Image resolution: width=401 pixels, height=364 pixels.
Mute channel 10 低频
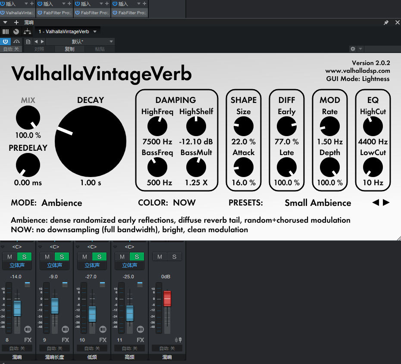[85, 257]
